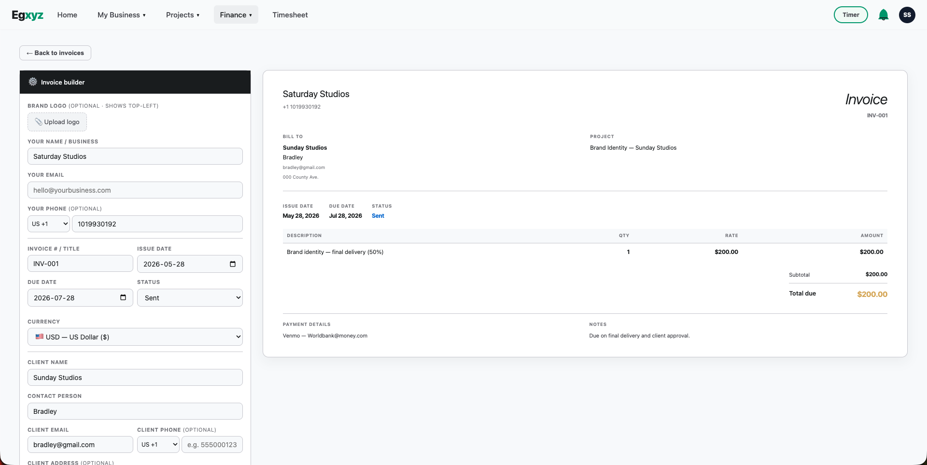
Task: Open the Currency USD dropdown
Action: tap(135, 337)
